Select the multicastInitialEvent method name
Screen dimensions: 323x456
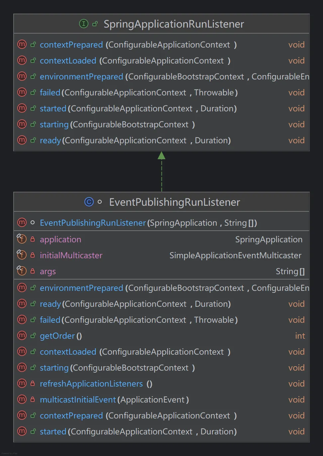click(78, 400)
